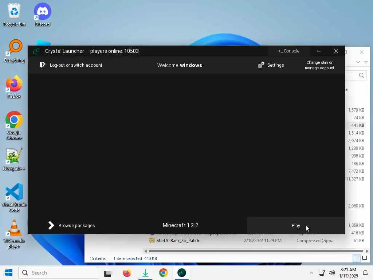Click the 1,579 KB size cell

[x=356, y=110]
